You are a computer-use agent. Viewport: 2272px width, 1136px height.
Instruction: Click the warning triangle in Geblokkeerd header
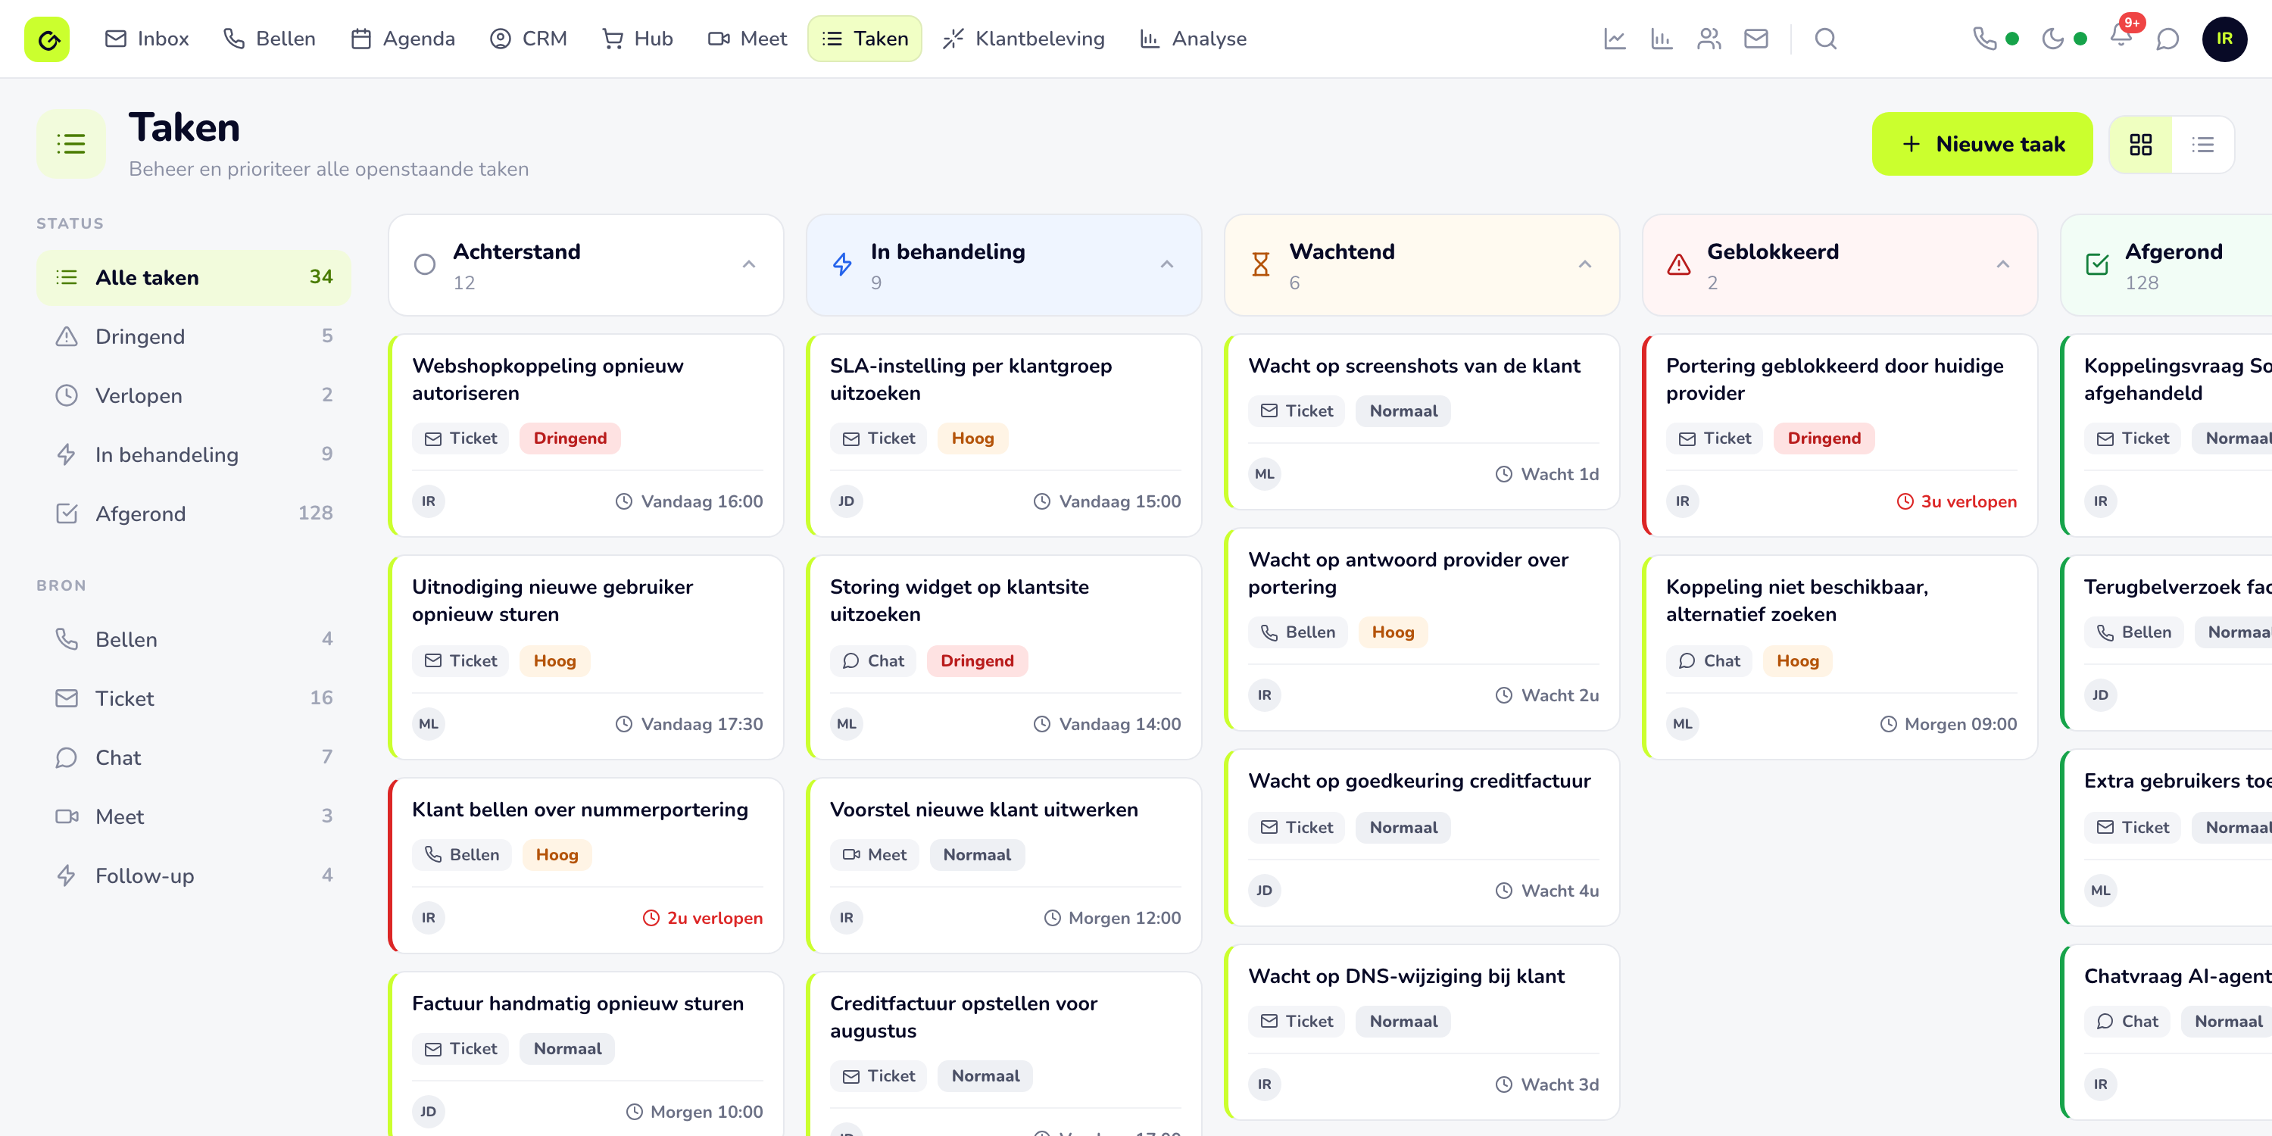(x=1678, y=264)
